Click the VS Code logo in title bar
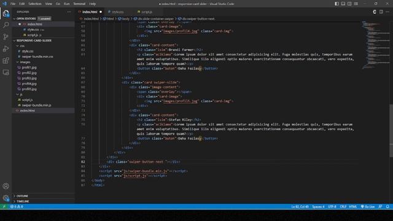393x221 pixels. pos(4,4)
